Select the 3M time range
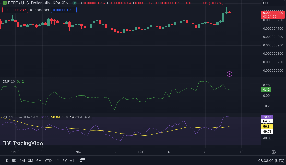The width and height of the screenshot is (286, 165). coord(30,161)
